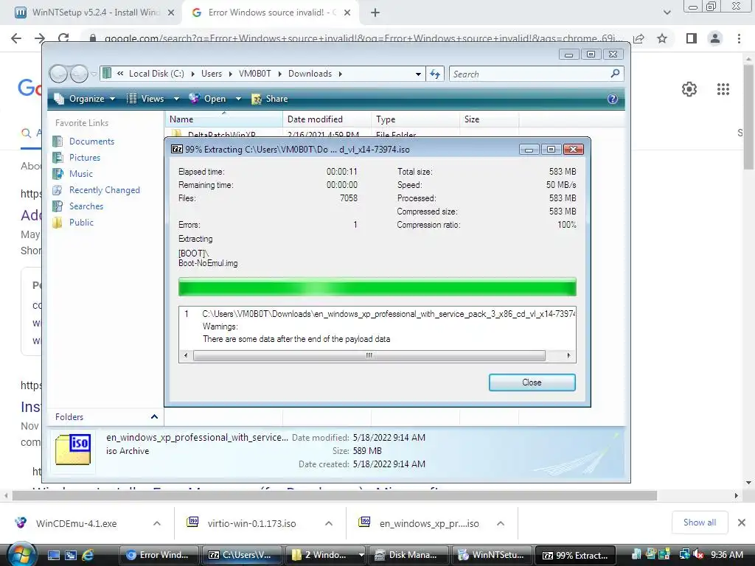Sort files by Date modified column

327,119
